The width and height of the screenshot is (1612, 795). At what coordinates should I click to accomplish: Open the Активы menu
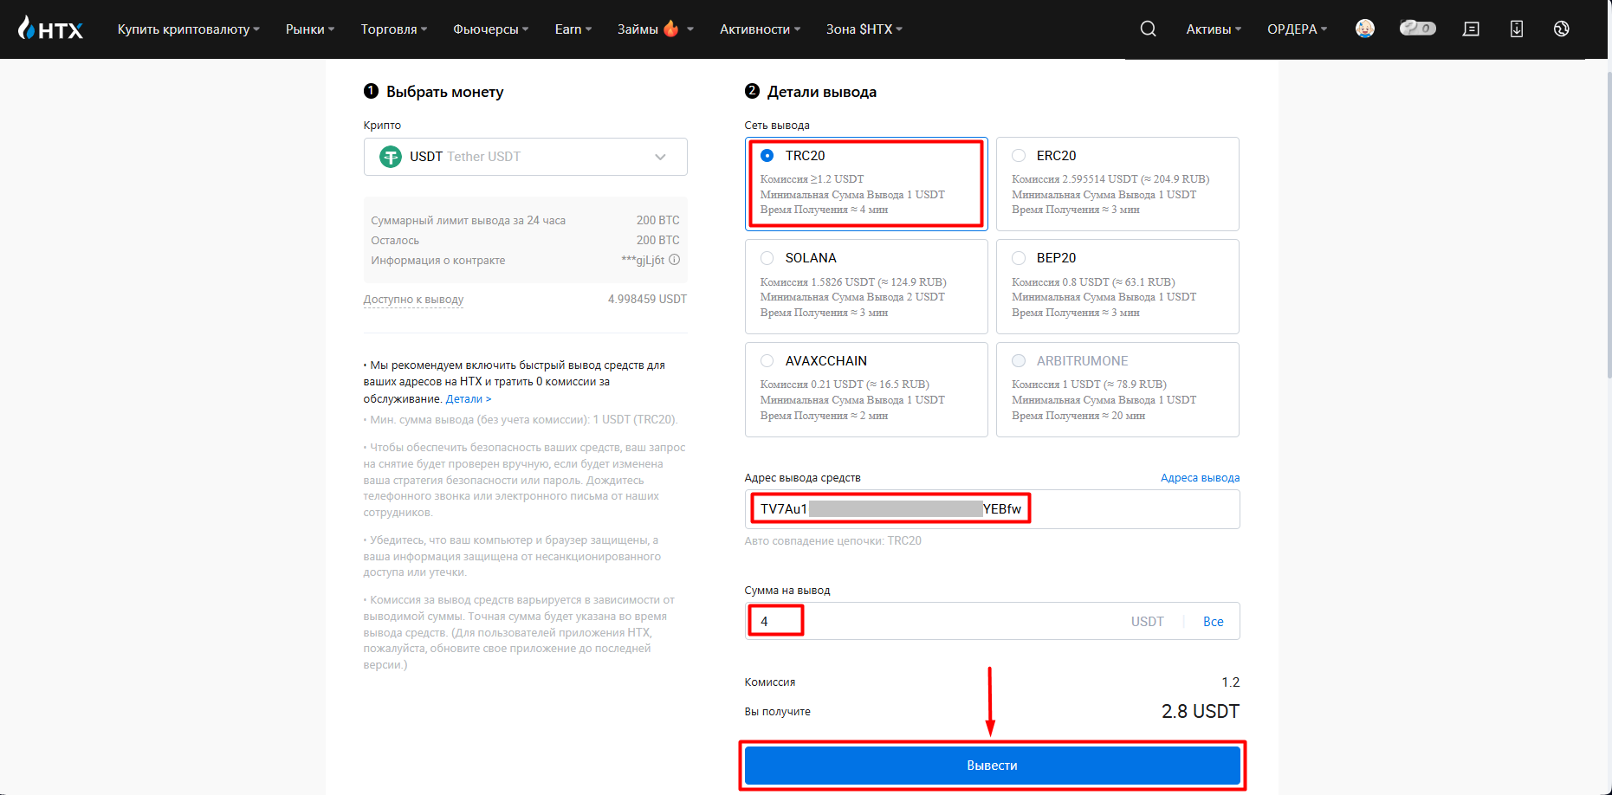(1214, 29)
